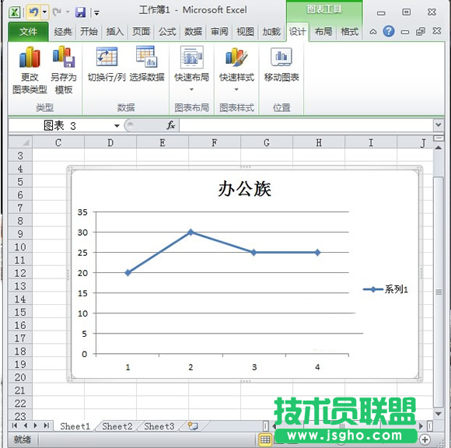Open the File (文件) tab
The height and width of the screenshot is (448, 451).
28,32
